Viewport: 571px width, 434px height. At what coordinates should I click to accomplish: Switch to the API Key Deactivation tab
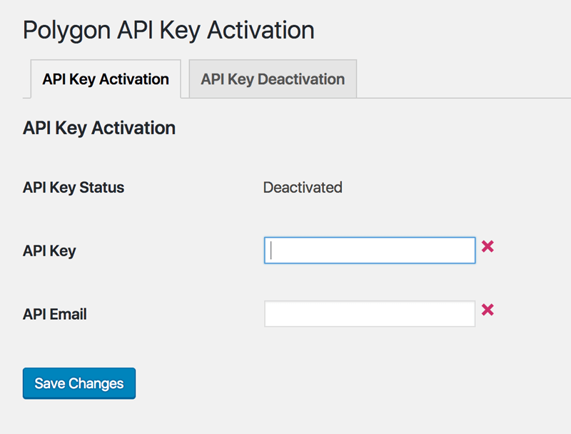pyautogui.click(x=273, y=79)
